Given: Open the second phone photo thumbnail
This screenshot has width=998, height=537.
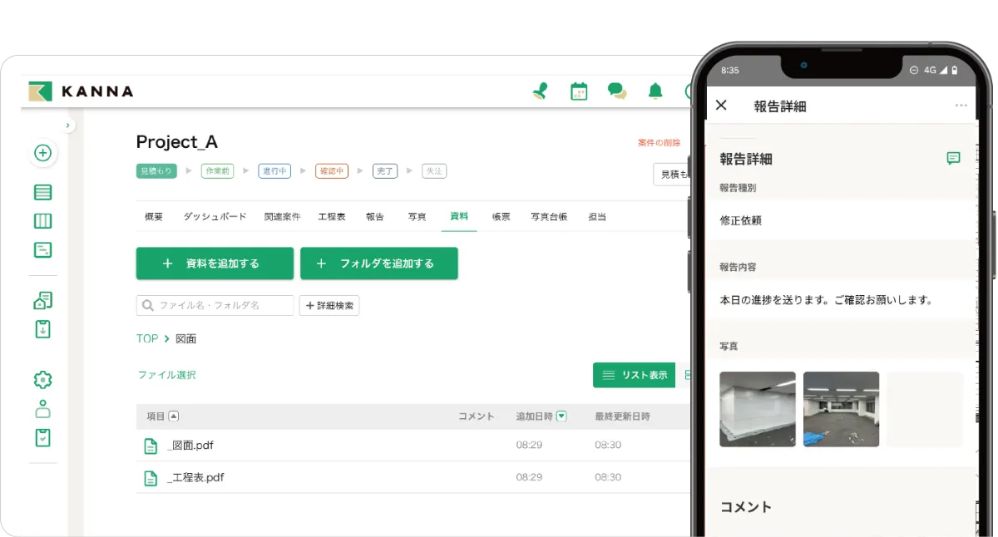Looking at the screenshot, I should pyautogui.click(x=842, y=409).
